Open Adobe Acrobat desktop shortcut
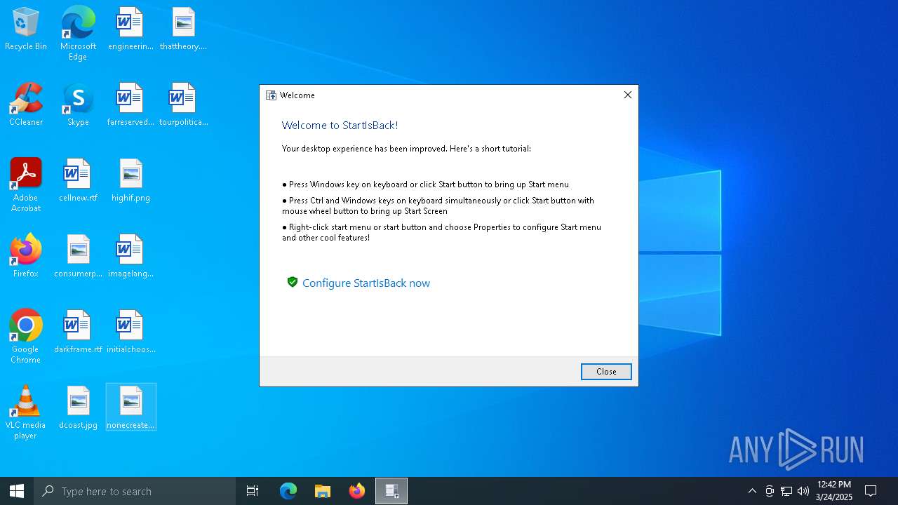The width and height of the screenshot is (898, 505). pyautogui.click(x=26, y=184)
